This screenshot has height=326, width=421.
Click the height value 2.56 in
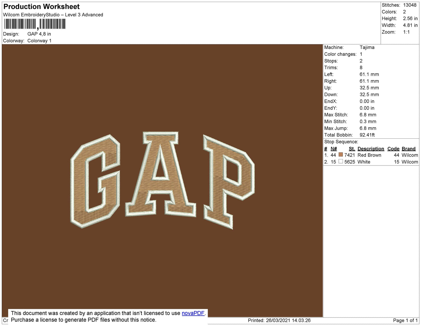pos(410,19)
